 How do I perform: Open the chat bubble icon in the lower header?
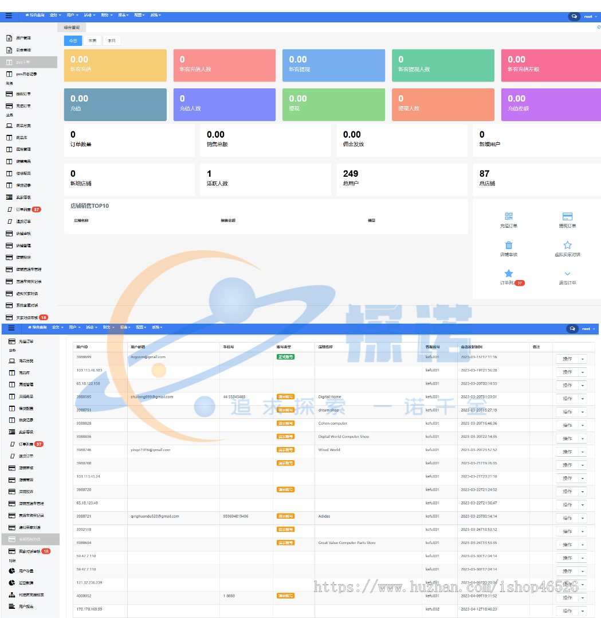click(x=572, y=329)
